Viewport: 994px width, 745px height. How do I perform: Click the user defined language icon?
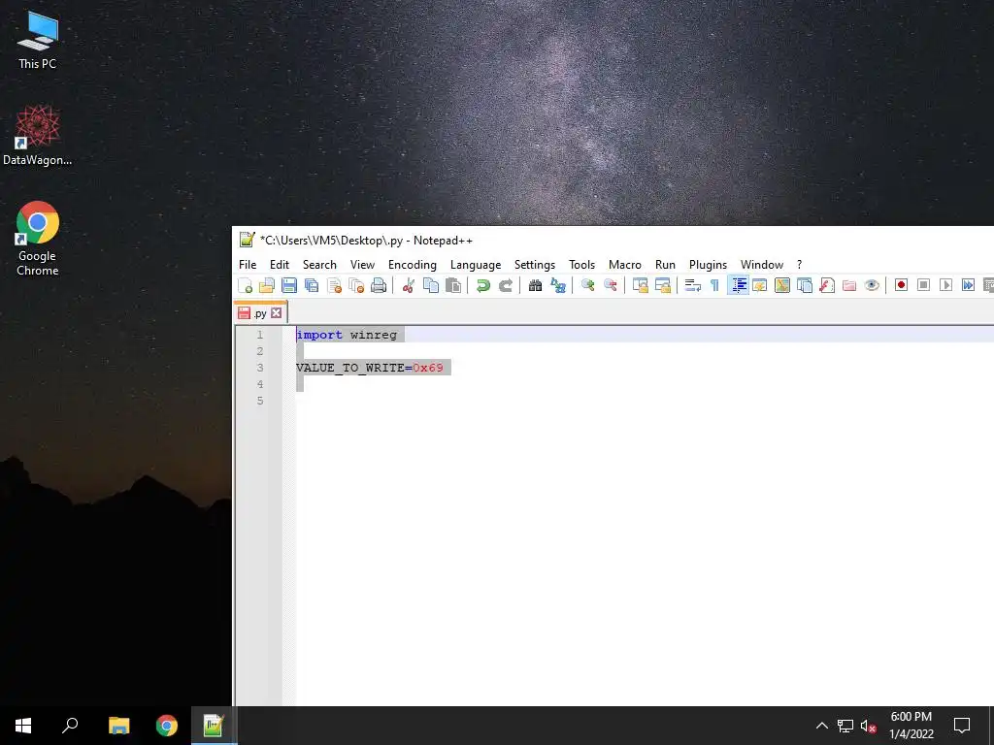(759, 285)
